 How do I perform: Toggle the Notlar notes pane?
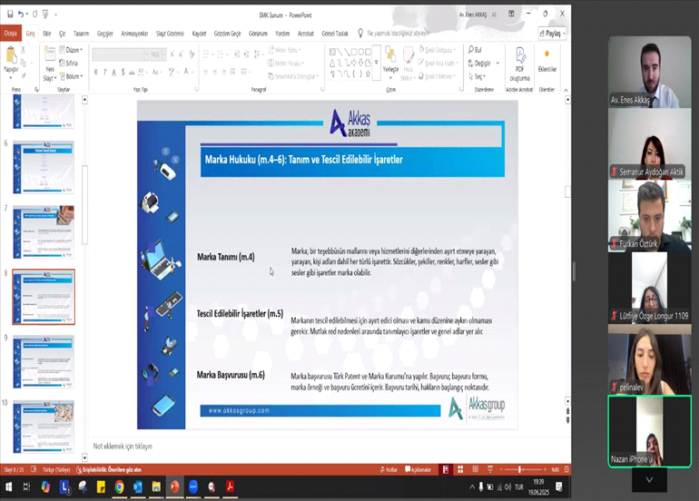pyautogui.click(x=388, y=469)
